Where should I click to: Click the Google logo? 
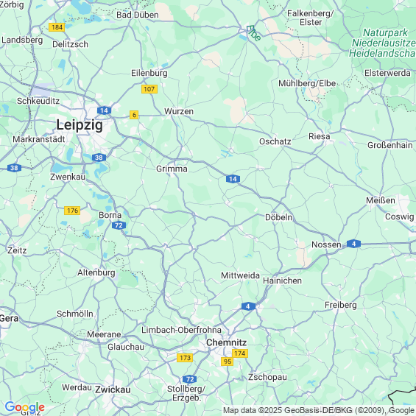click(x=25, y=407)
